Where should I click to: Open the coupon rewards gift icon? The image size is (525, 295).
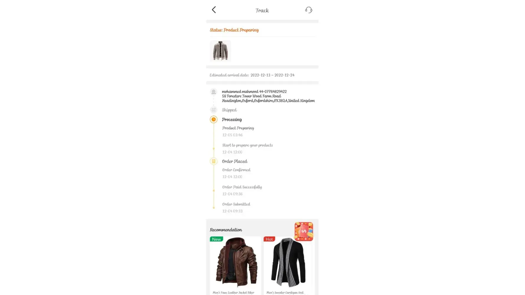click(304, 232)
